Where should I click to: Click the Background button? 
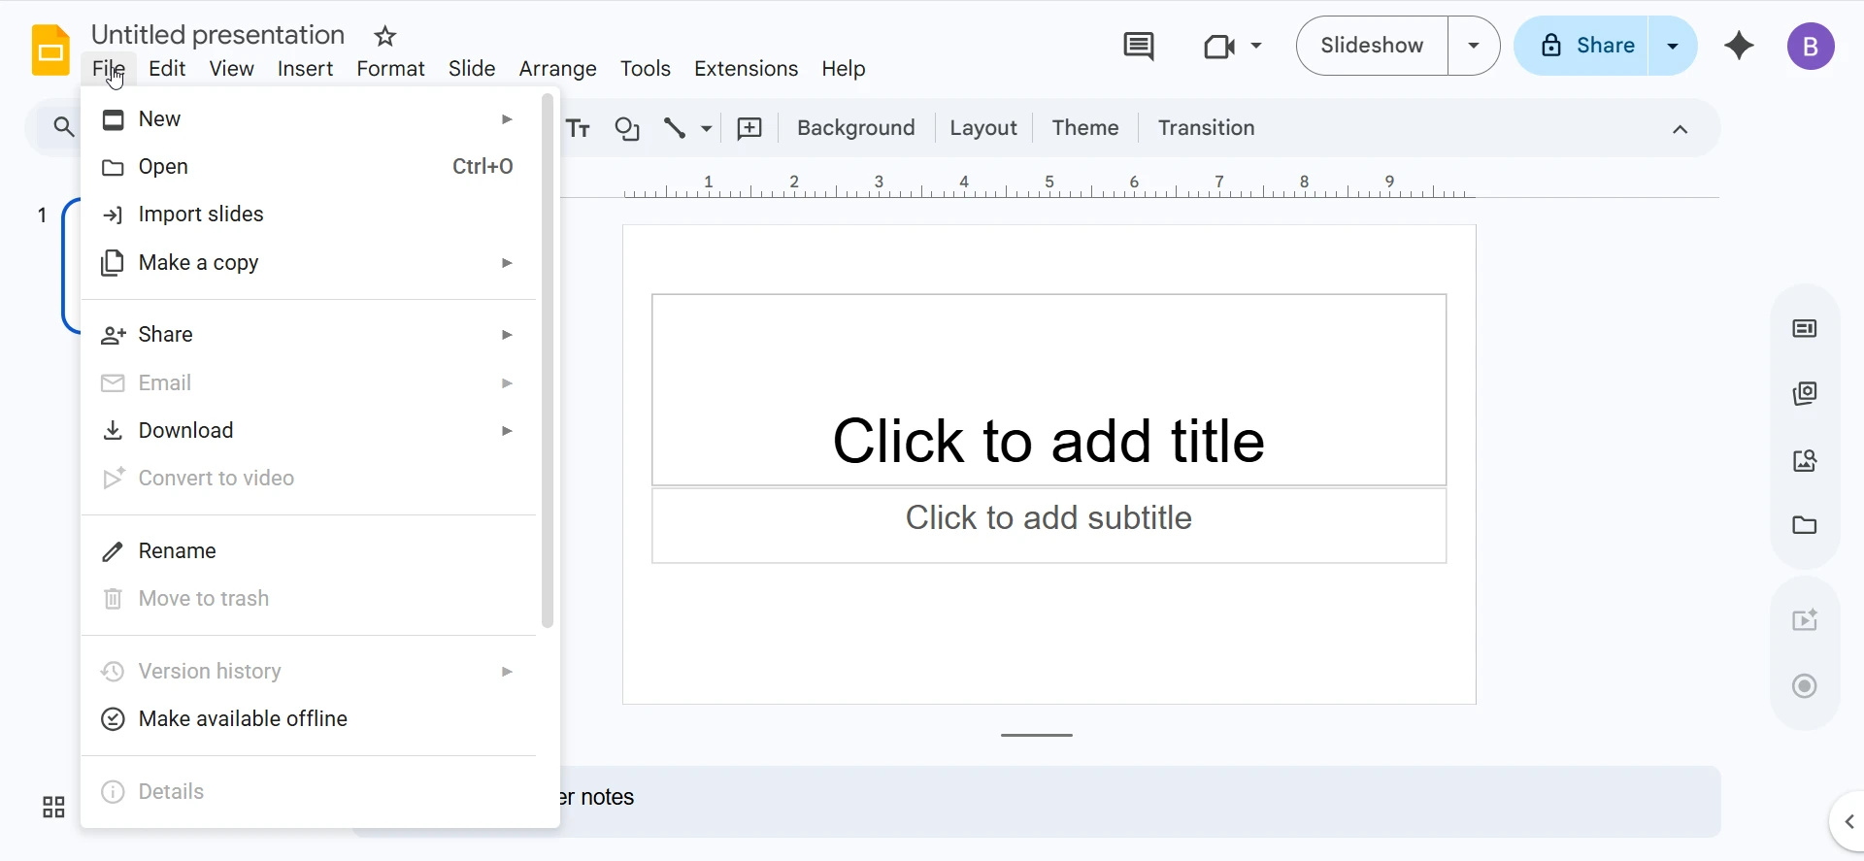[855, 128]
